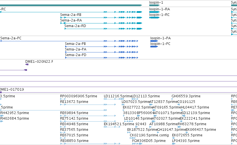Screen dimensions: 237x145
Task: Select the AT12837.5prime EST label
Action: point(163,102)
